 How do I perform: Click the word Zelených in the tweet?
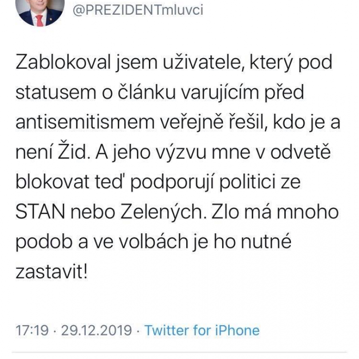click(x=161, y=213)
